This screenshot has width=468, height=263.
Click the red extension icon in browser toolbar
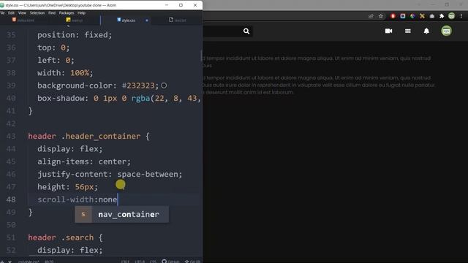393,16
